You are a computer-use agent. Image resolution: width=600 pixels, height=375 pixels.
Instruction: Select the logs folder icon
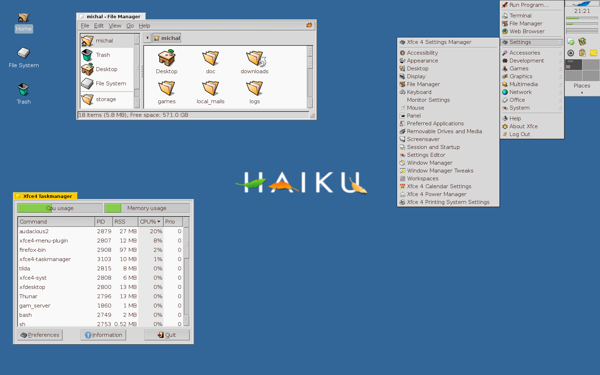pyautogui.click(x=255, y=92)
